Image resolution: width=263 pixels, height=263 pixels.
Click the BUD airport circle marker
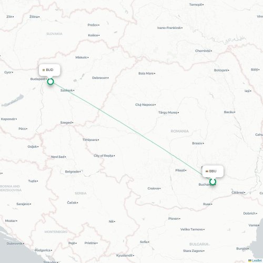point(50,82)
